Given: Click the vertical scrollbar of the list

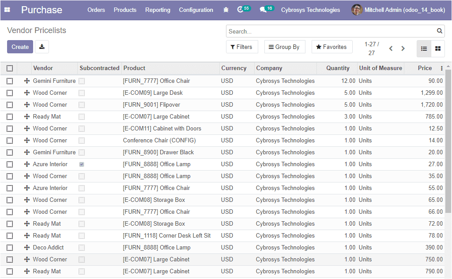Looking at the screenshot, I should click(448, 141).
